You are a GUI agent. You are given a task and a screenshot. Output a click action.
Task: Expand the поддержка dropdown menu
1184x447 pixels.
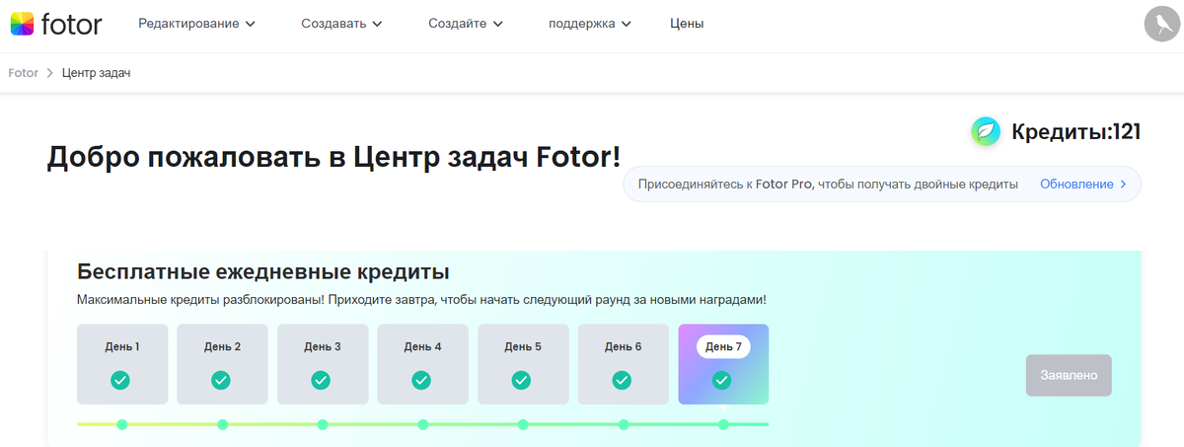590,24
